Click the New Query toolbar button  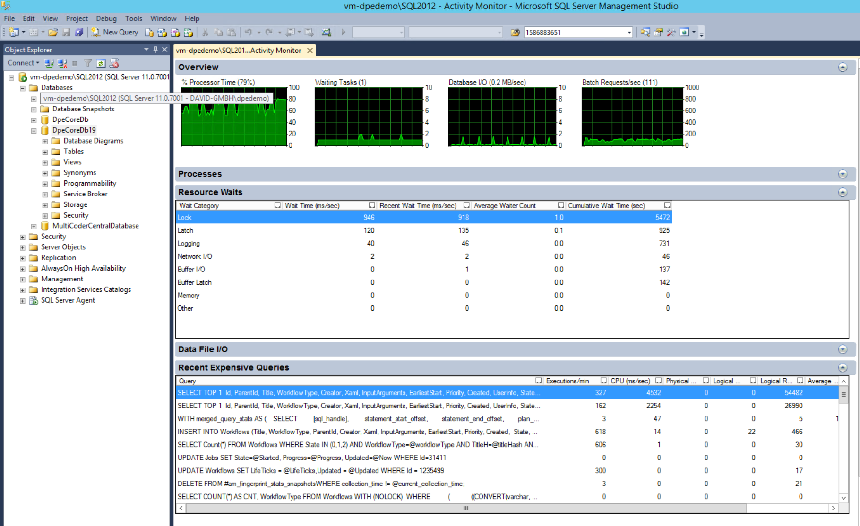(x=115, y=32)
